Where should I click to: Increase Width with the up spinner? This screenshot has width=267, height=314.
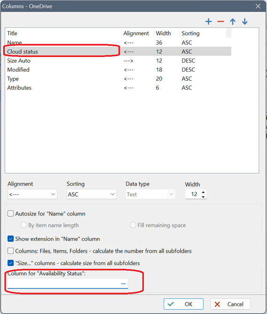(203, 192)
